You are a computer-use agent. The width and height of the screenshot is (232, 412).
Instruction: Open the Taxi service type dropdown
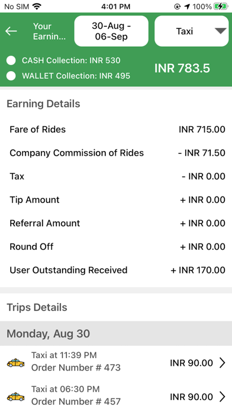192,31
